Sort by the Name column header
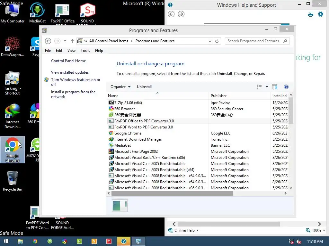This screenshot has height=246, width=329. point(157,96)
